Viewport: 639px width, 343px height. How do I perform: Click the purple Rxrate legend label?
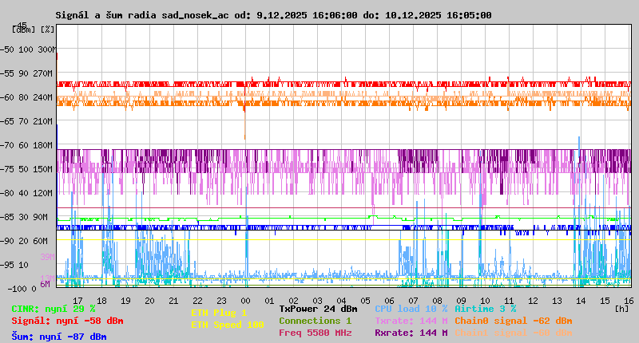[x=411, y=333]
